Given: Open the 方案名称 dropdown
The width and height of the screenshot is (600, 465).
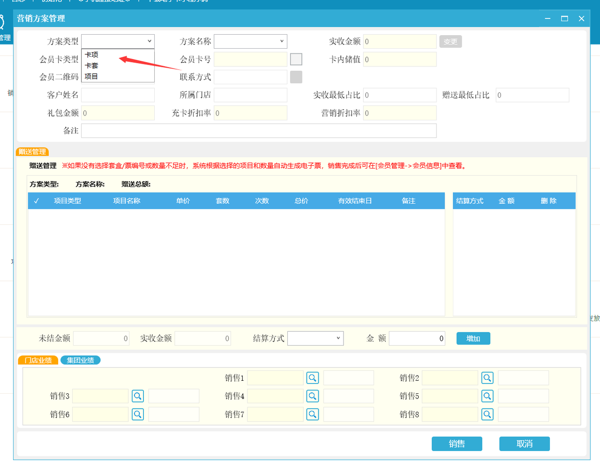Looking at the screenshot, I should click(251, 41).
